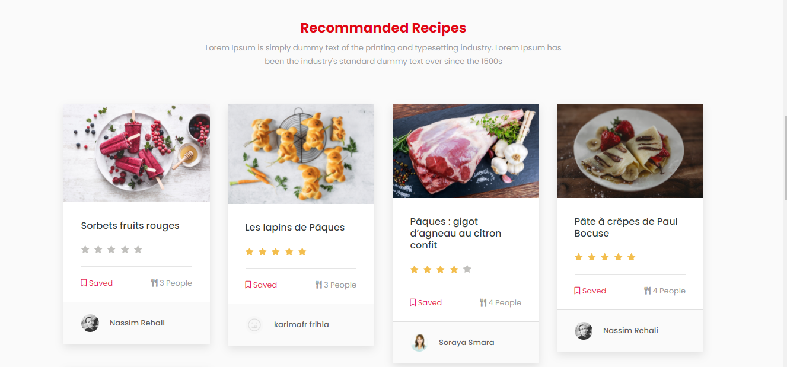This screenshot has height=367, width=787.
Task: Rate Sorbets fruits rouges with the fifth star
Action: [138, 250]
